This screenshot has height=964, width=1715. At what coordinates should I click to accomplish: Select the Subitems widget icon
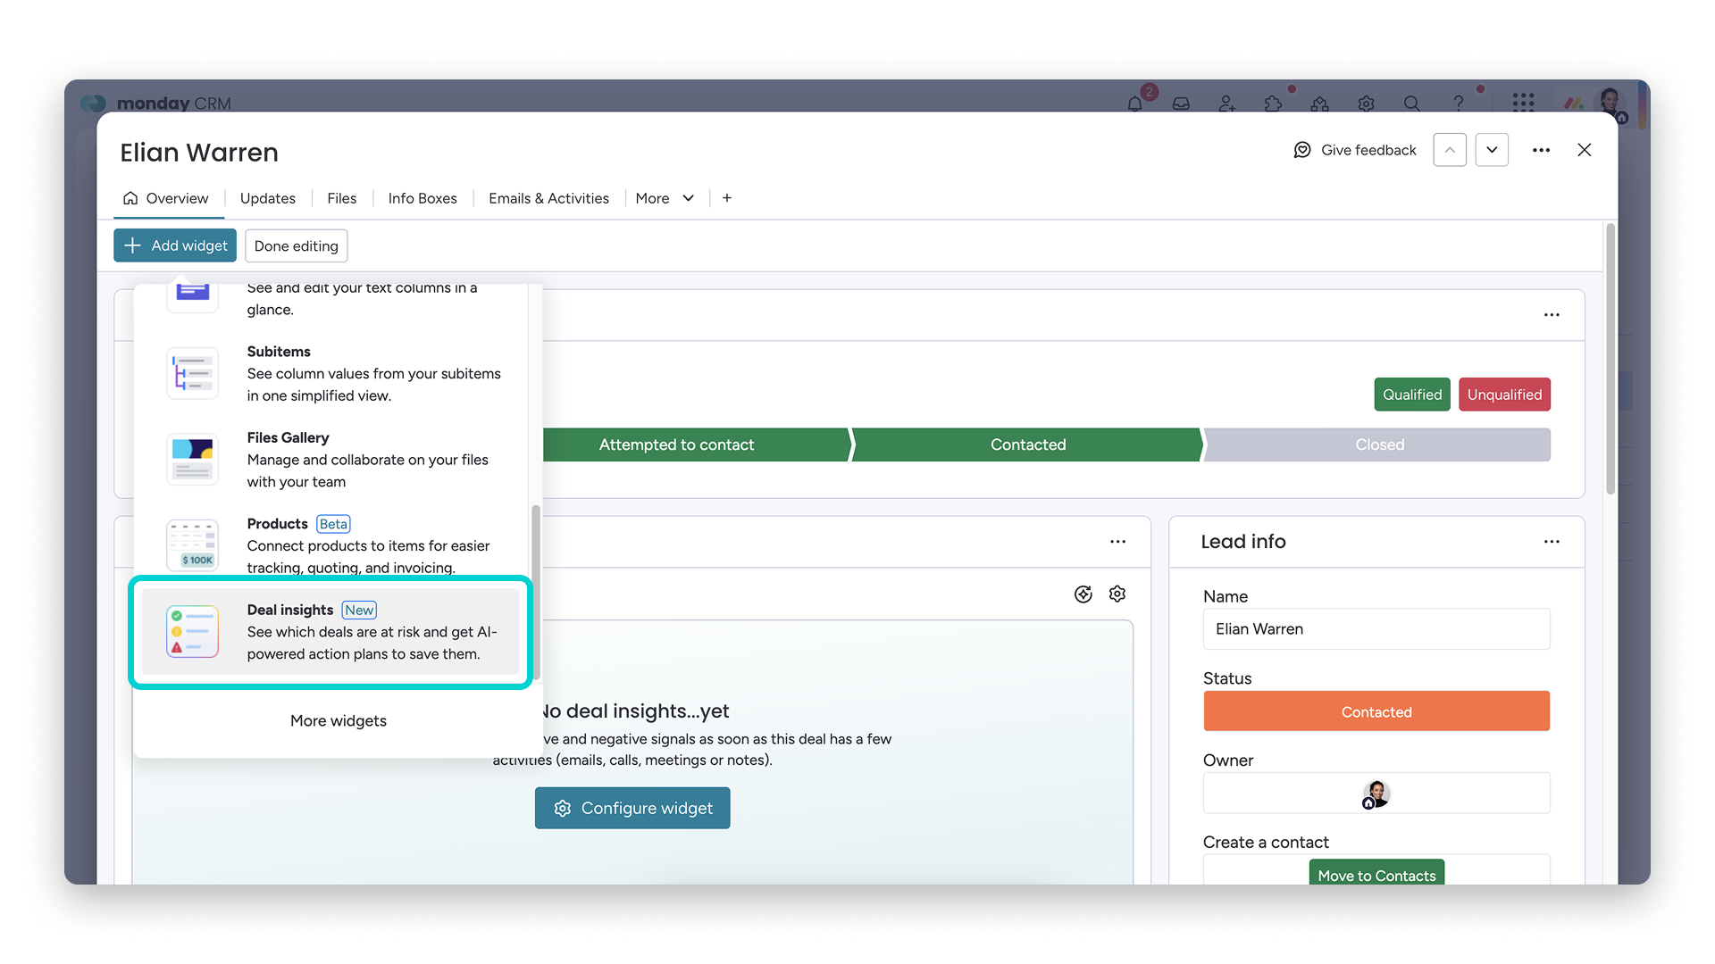(x=192, y=373)
